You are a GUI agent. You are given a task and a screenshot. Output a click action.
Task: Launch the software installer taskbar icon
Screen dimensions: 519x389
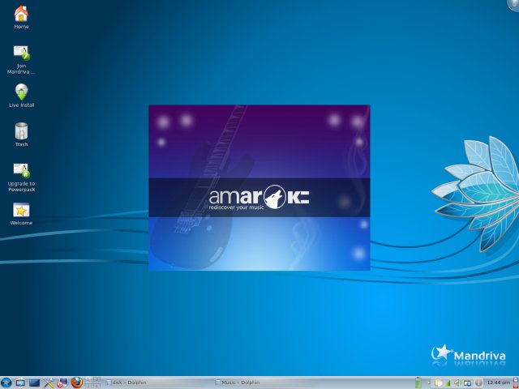62,383
